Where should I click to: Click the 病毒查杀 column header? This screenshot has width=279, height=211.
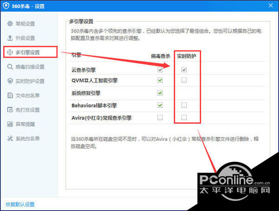pos(160,56)
